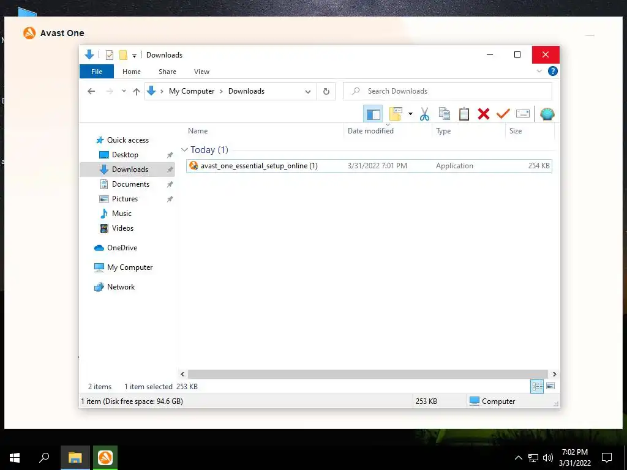Click the Copy icon in toolbar

tap(445, 114)
